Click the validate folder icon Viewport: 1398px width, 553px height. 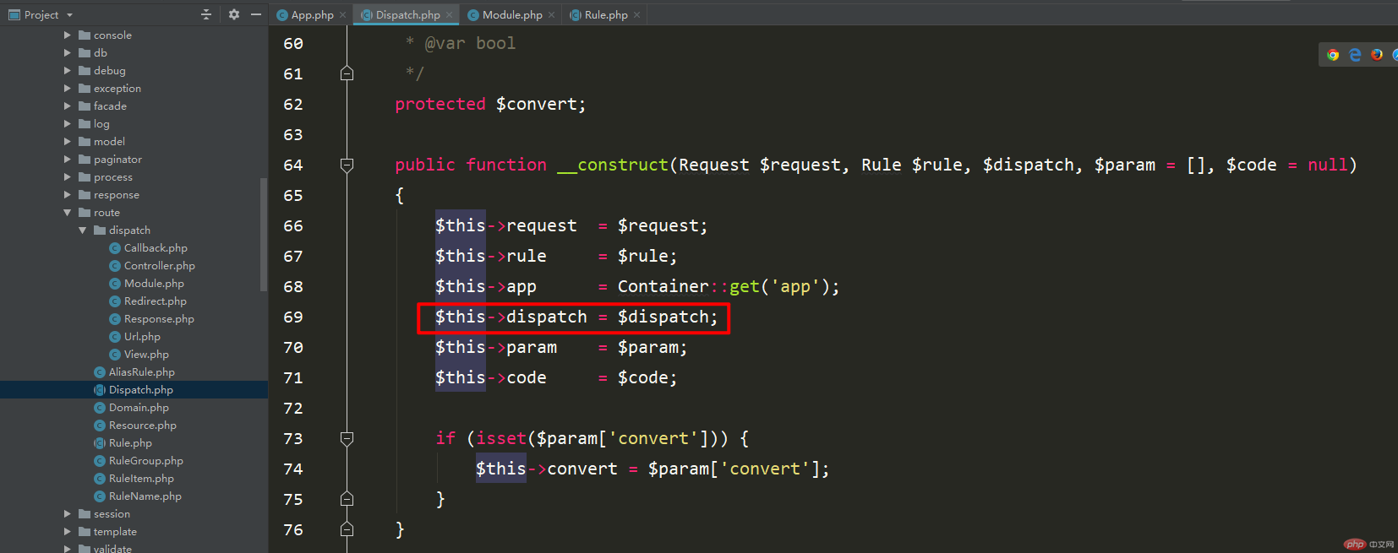click(x=85, y=549)
